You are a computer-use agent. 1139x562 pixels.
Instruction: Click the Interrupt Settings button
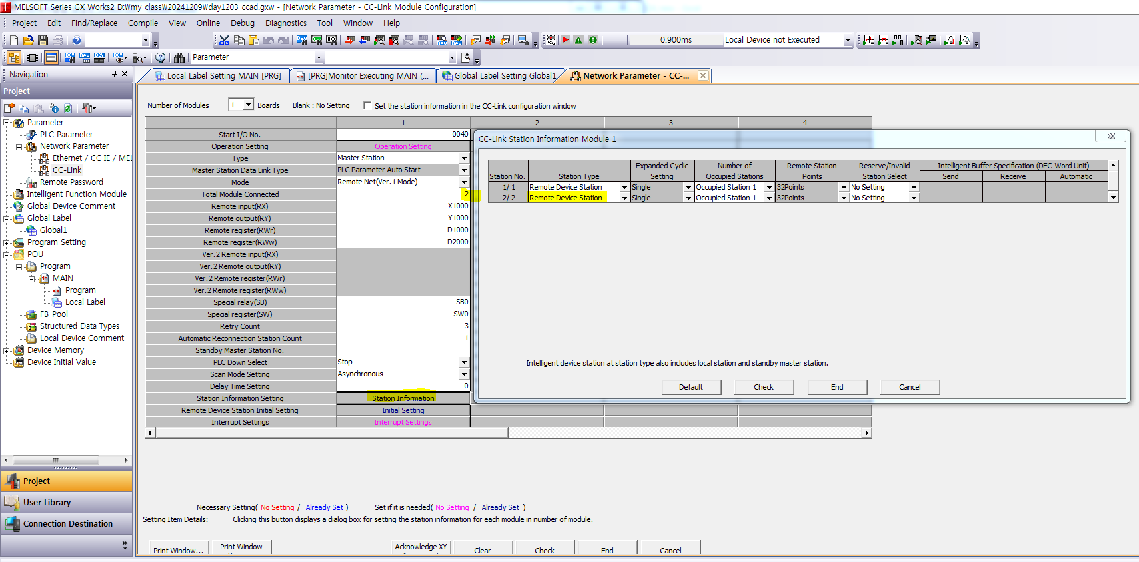point(403,422)
